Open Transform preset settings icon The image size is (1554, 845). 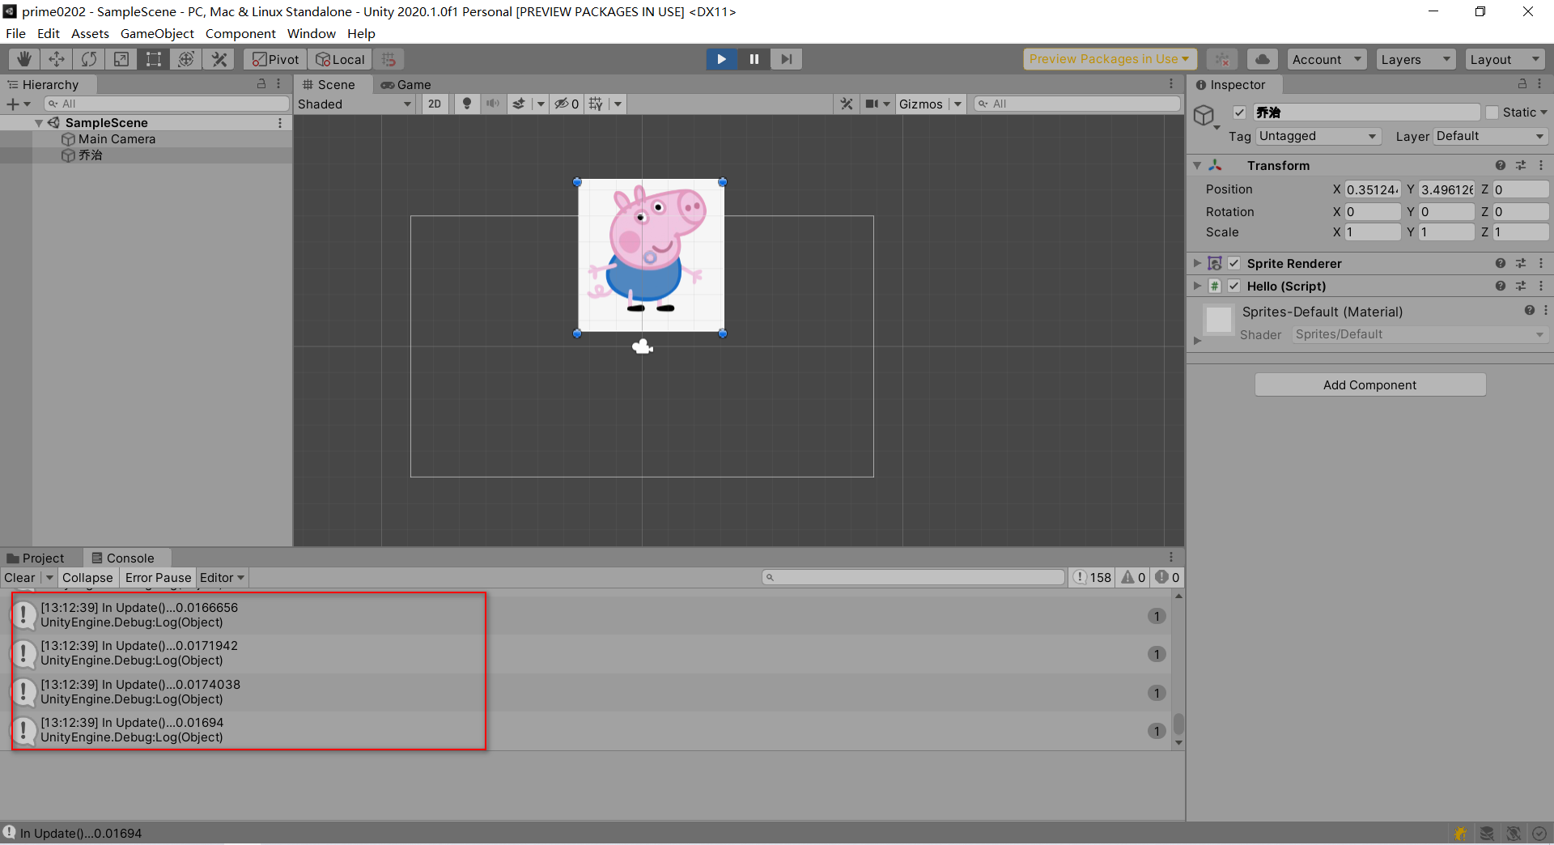coord(1521,165)
